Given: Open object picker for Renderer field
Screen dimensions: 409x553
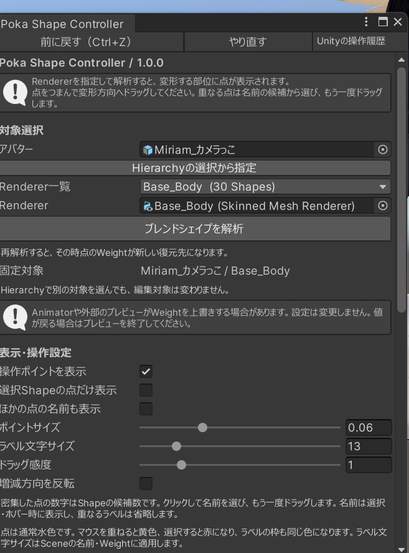Looking at the screenshot, I should coord(383,206).
